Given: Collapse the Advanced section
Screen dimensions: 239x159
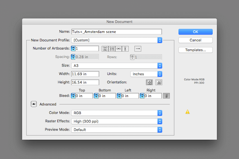Looking at the screenshot, I should [x=34, y=104].
